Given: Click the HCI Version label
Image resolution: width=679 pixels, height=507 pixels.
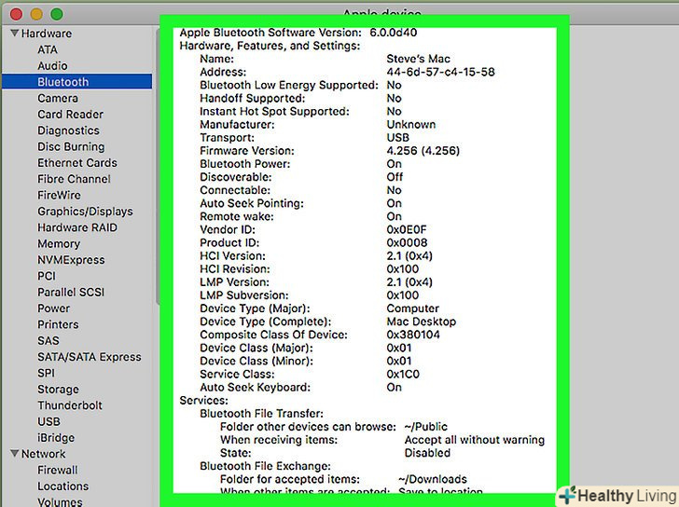Looking at the screenshot, I should click(232, 255).
